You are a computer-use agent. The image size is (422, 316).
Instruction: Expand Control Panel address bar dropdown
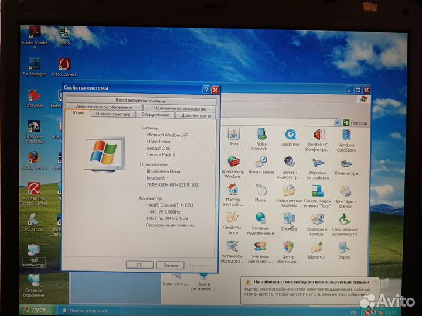coord(337,123)
